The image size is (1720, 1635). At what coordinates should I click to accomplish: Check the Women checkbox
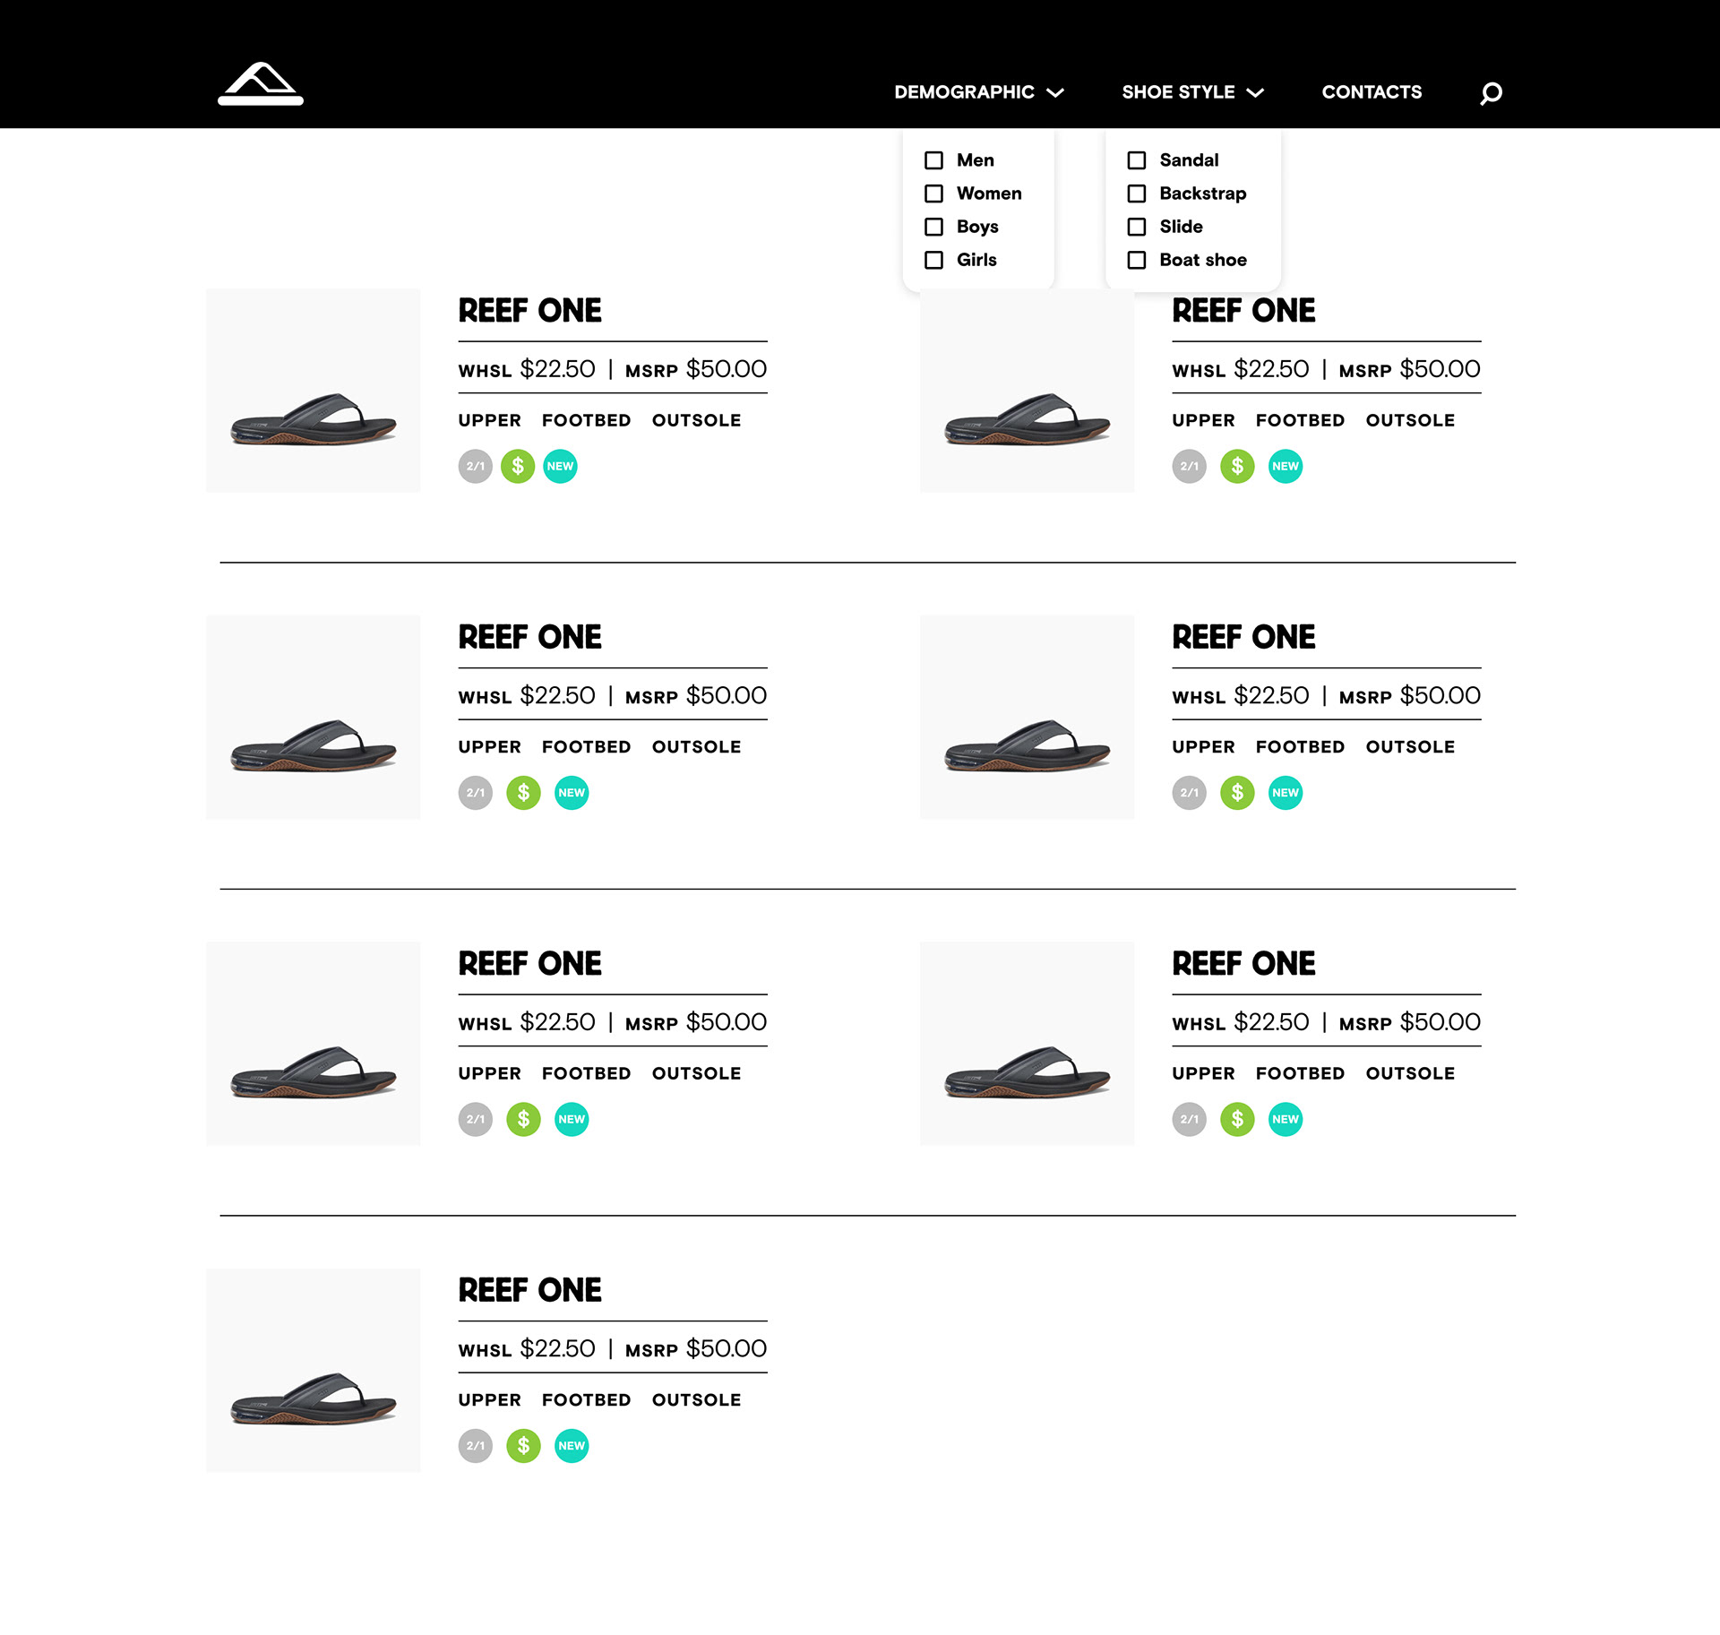[933, 194]
